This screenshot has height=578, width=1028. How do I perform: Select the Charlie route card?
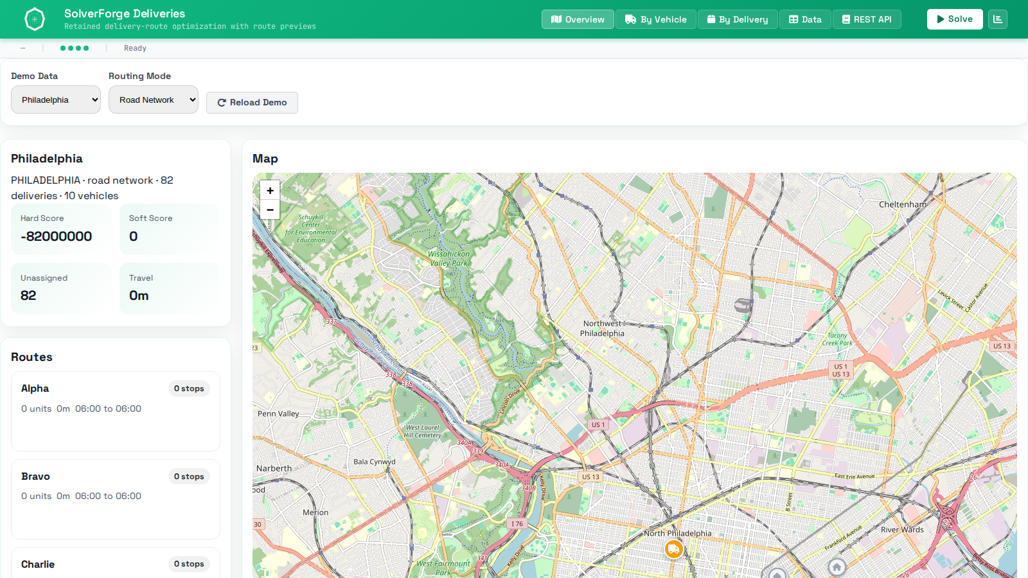116,563
